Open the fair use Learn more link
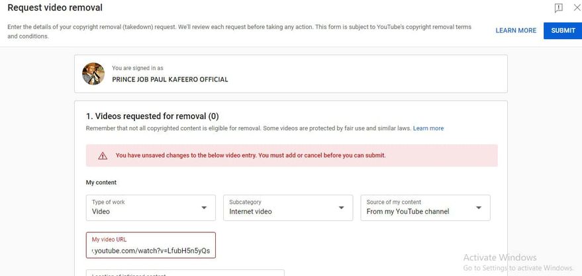The image size is (582, 276). (x=428, y=128)
